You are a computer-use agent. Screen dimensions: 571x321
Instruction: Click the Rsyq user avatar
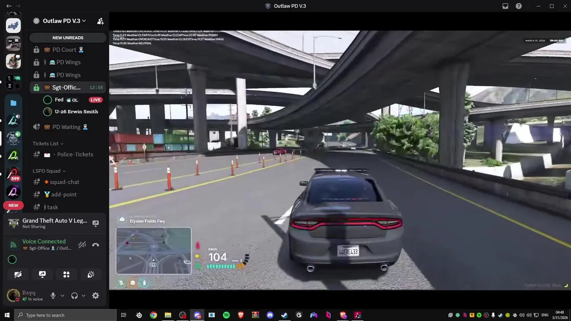(13, 295)
